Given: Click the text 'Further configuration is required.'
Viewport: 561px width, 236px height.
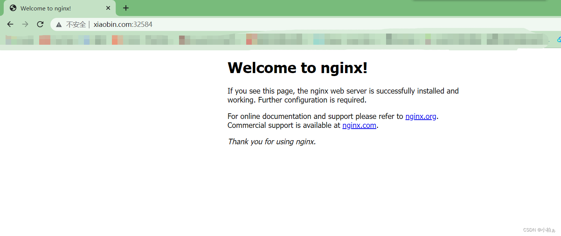Looking at the screenshot, I should coord(312,100).
